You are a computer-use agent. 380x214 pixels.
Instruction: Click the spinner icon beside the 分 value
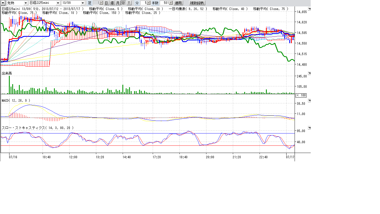pos(149,3)
